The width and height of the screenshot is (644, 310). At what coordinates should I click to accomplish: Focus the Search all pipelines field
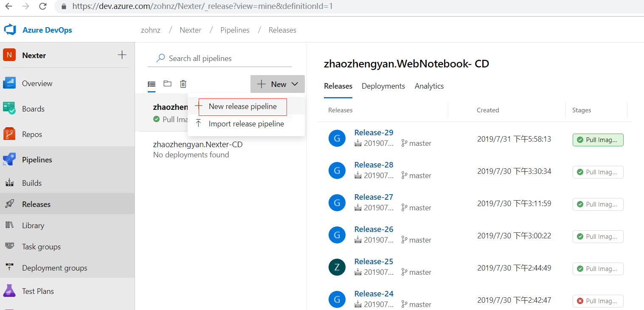[220, 59]
